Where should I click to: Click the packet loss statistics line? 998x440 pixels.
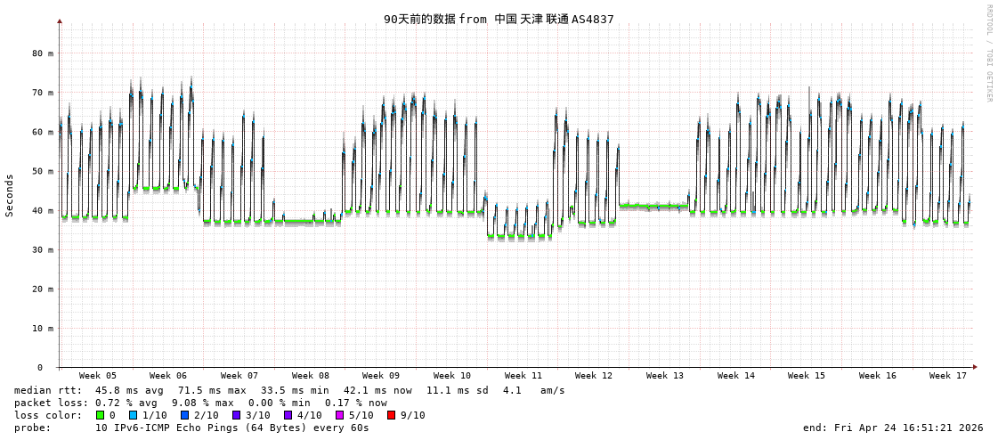200,403
